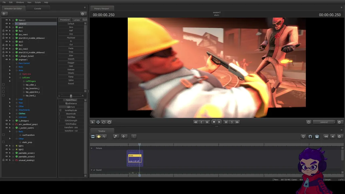
Task: Toggle the timeline mute speaker icon
Action: (x=333, y=137)
